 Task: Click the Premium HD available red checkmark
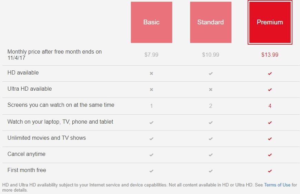tap(270, 73)
